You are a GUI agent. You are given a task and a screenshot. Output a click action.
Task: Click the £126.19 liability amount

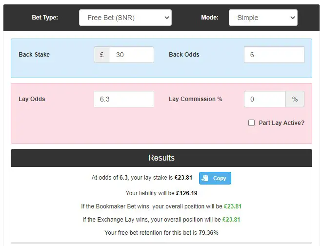pos(187,193)
